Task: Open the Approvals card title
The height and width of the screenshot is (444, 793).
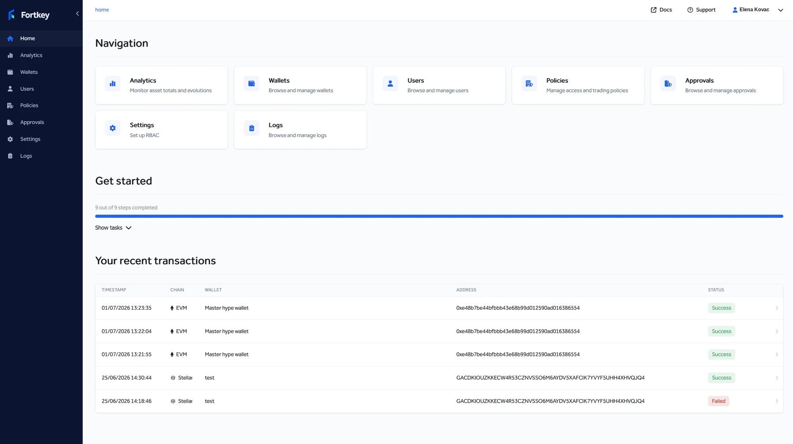Action: point(699,81)
